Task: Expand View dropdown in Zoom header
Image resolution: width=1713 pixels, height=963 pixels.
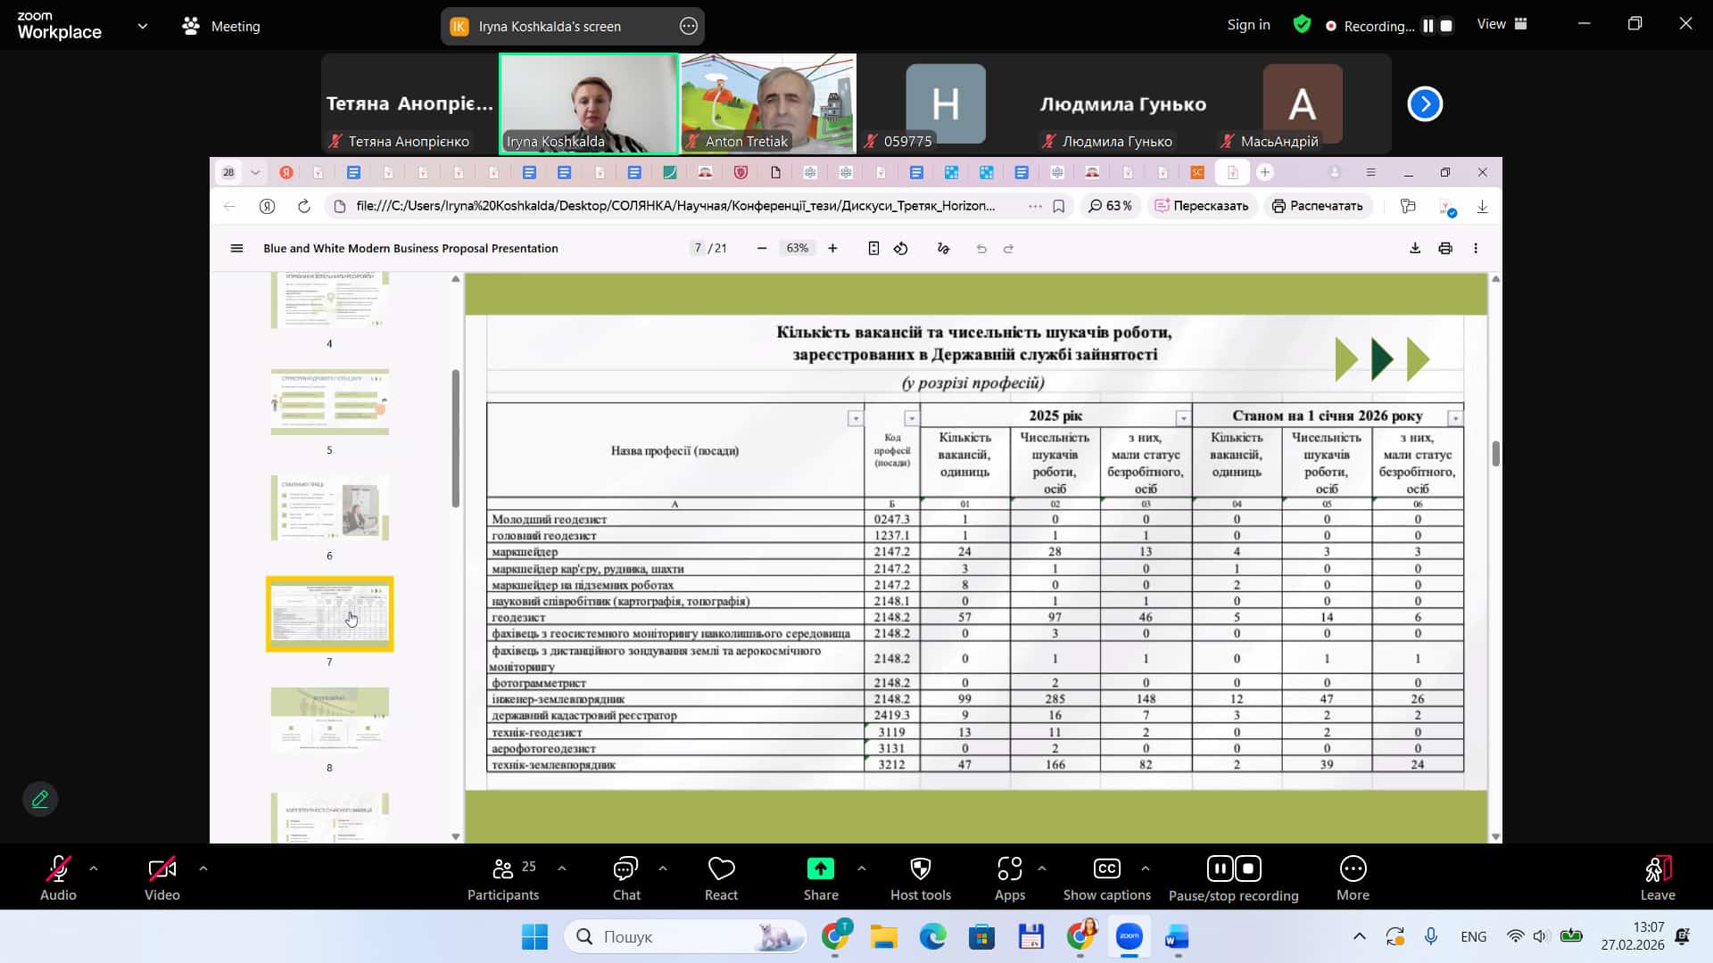Action: pyautogui.click(x=1502, y=25)
